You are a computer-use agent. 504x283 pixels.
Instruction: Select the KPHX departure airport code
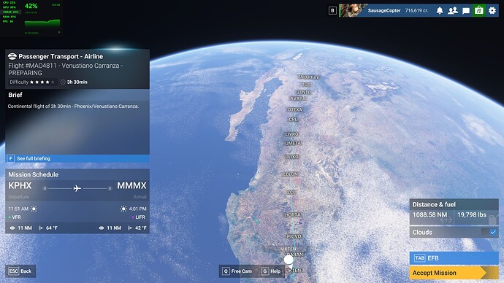point(20,185)
